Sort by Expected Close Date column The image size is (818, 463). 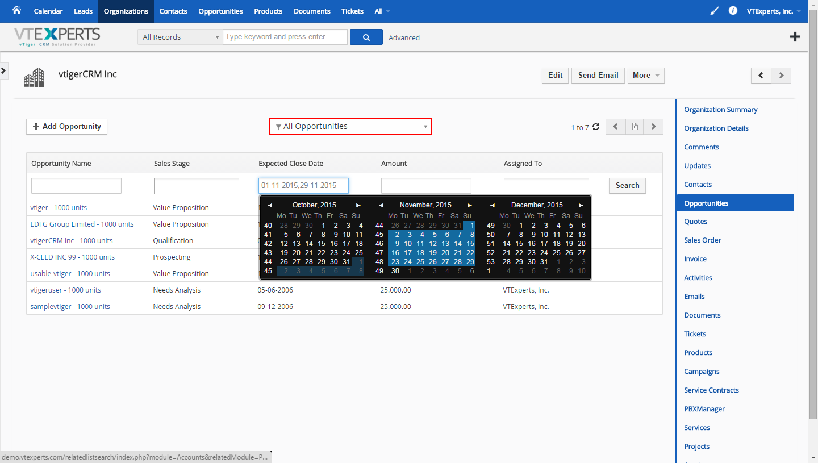[x=291, y=164]
